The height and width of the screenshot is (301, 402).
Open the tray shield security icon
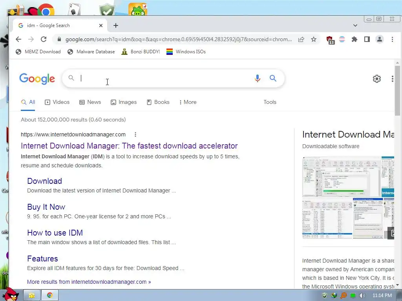(x=324, y=296)
